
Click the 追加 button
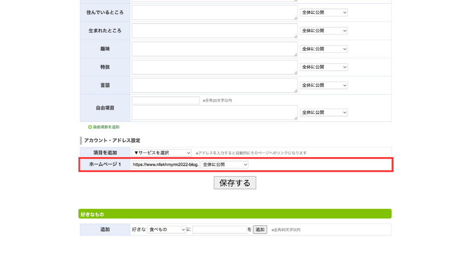(x=260, y=230)
